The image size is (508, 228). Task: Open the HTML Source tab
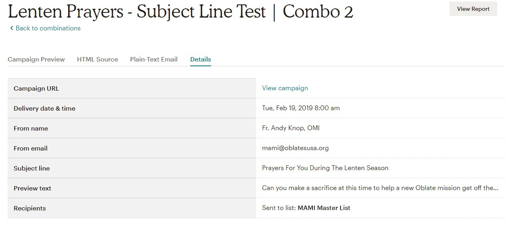click(x=97, y=59)
